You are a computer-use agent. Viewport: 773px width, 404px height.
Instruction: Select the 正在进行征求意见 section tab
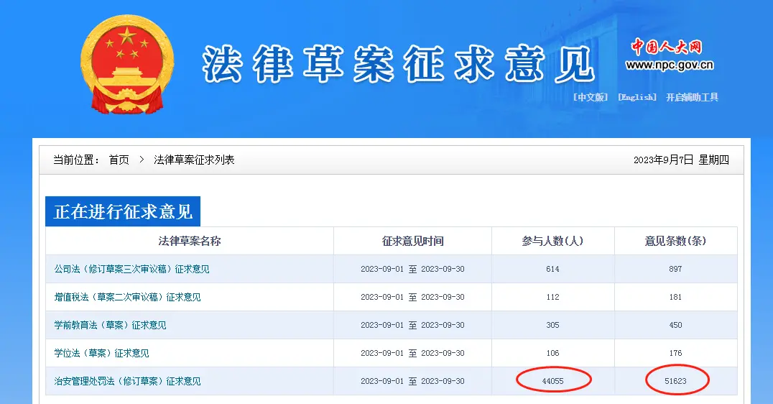tap(123, 212)
